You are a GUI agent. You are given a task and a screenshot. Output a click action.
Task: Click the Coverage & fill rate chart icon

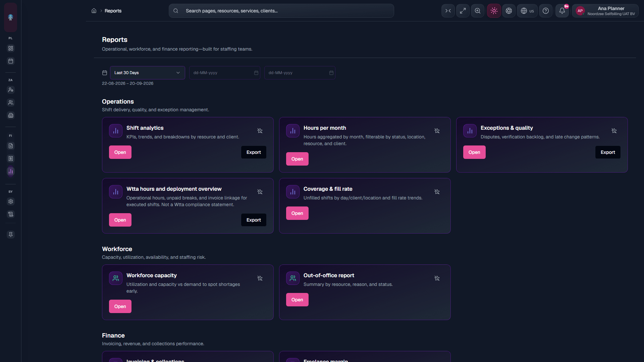[x=293, y=192]
